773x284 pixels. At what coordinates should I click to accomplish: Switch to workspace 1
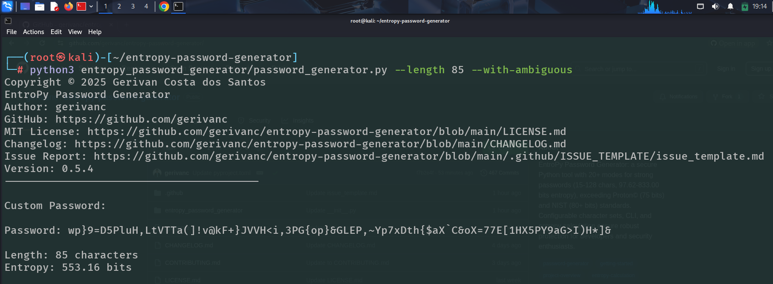click(x=106, y=6)
